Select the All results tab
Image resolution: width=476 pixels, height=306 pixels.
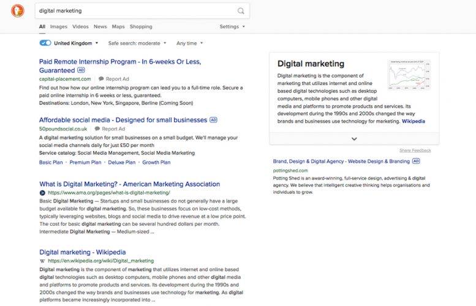tap(42, 26)
